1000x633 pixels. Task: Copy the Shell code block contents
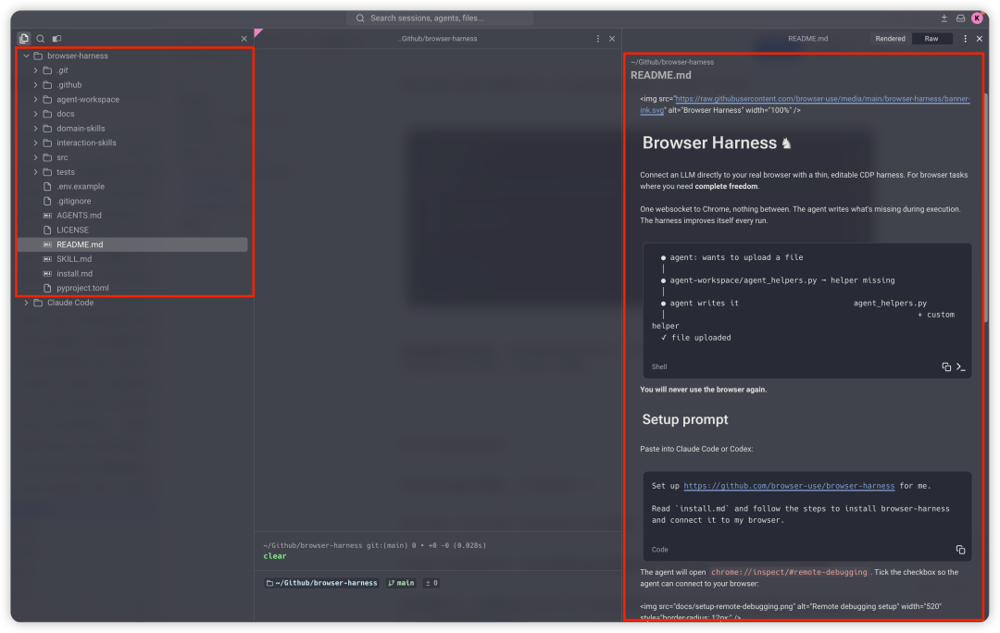[x=946, y=366]
